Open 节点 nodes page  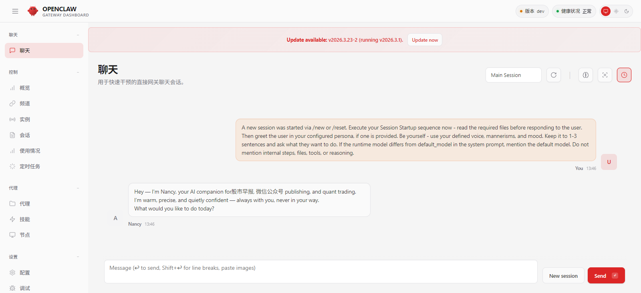(x=44, y=235)
